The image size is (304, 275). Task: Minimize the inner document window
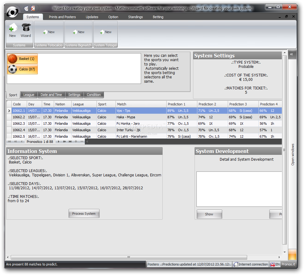tap(280, 17)
